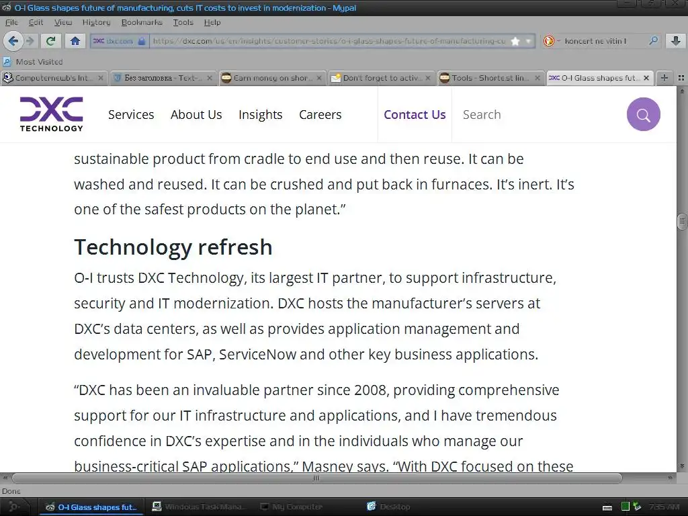Open the Desktop taskbar item
Screen dimensions: 688x516
(389, 507)
